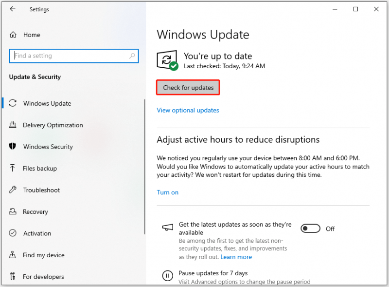Click the Update & Security heading
Image resolution: width=389 pixels, height=287 pixels.
click(x=35, y=77)
